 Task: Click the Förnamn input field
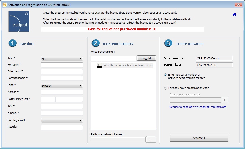coord(62,65)
